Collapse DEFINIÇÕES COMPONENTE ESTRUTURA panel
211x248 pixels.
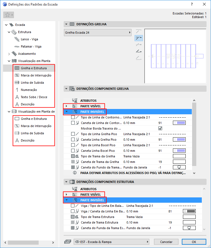point(66,182)
